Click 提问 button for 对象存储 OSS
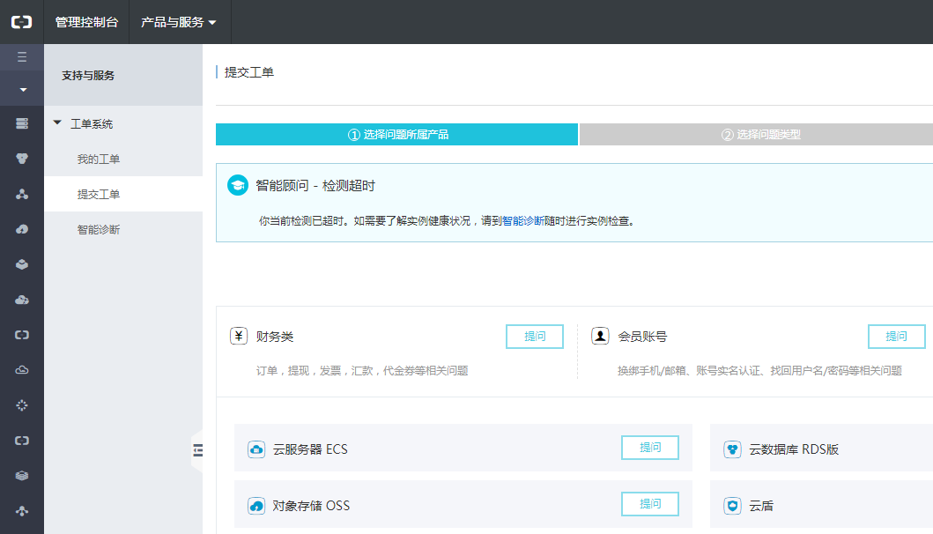 click(x=650, y=504)
